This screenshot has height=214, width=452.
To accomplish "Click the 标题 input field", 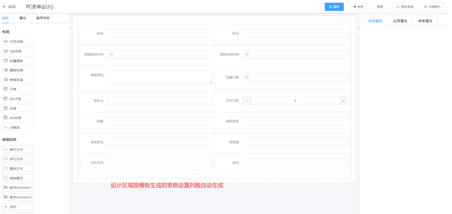I will [x=159, y=121].
